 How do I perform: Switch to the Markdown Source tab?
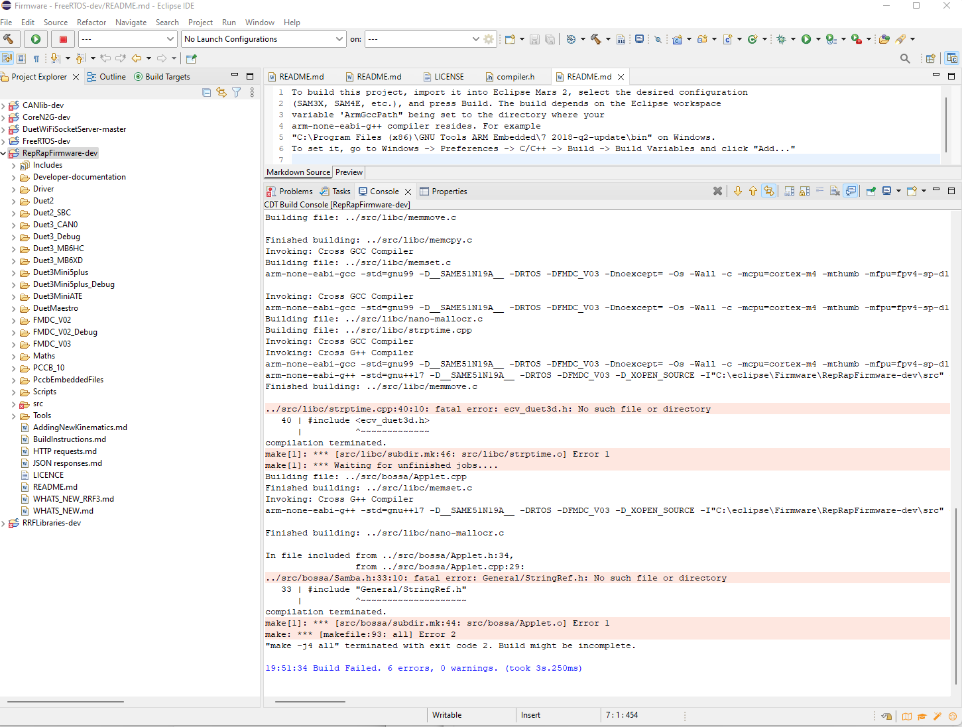coord(298,172)
